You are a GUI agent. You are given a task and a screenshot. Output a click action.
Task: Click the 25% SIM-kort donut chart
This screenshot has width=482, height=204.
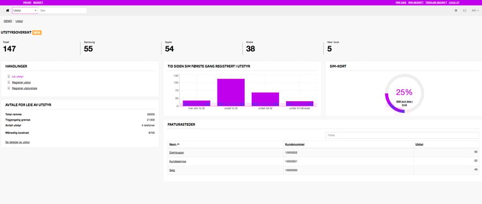point(404,93)
